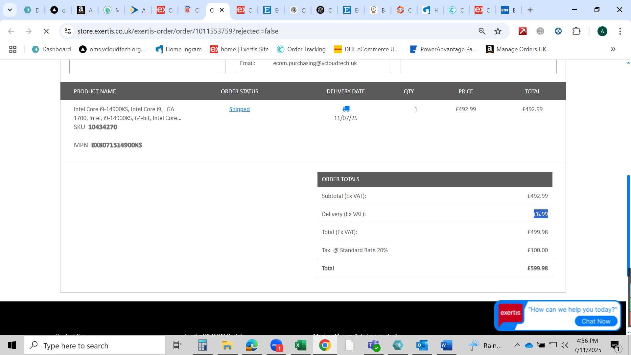Open the notifications action center

(x=616, y=345)
